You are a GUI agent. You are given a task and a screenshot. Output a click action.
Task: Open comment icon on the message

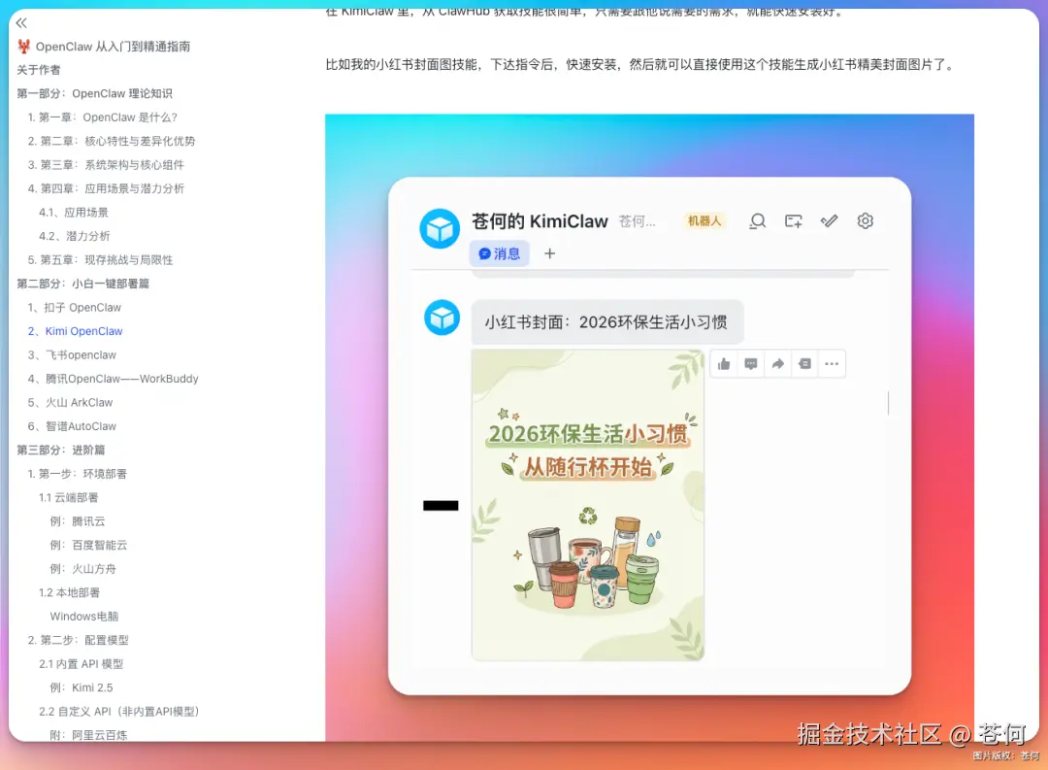point(750,363)
